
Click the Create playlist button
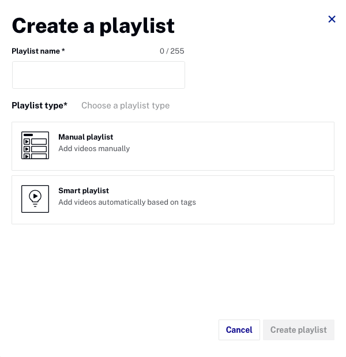pyautogui.click(x=298, y=330)
